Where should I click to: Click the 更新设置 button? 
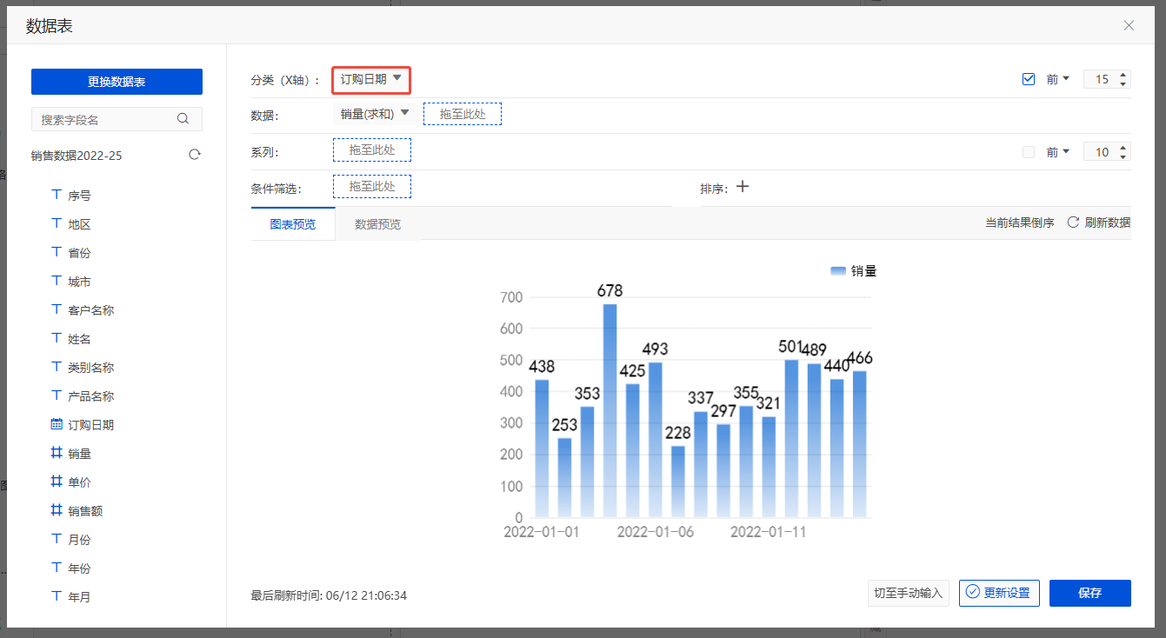999,593
